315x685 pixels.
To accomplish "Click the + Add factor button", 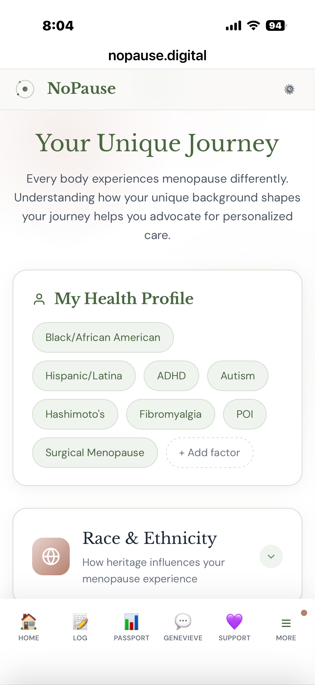I will (x=209, y=452).
